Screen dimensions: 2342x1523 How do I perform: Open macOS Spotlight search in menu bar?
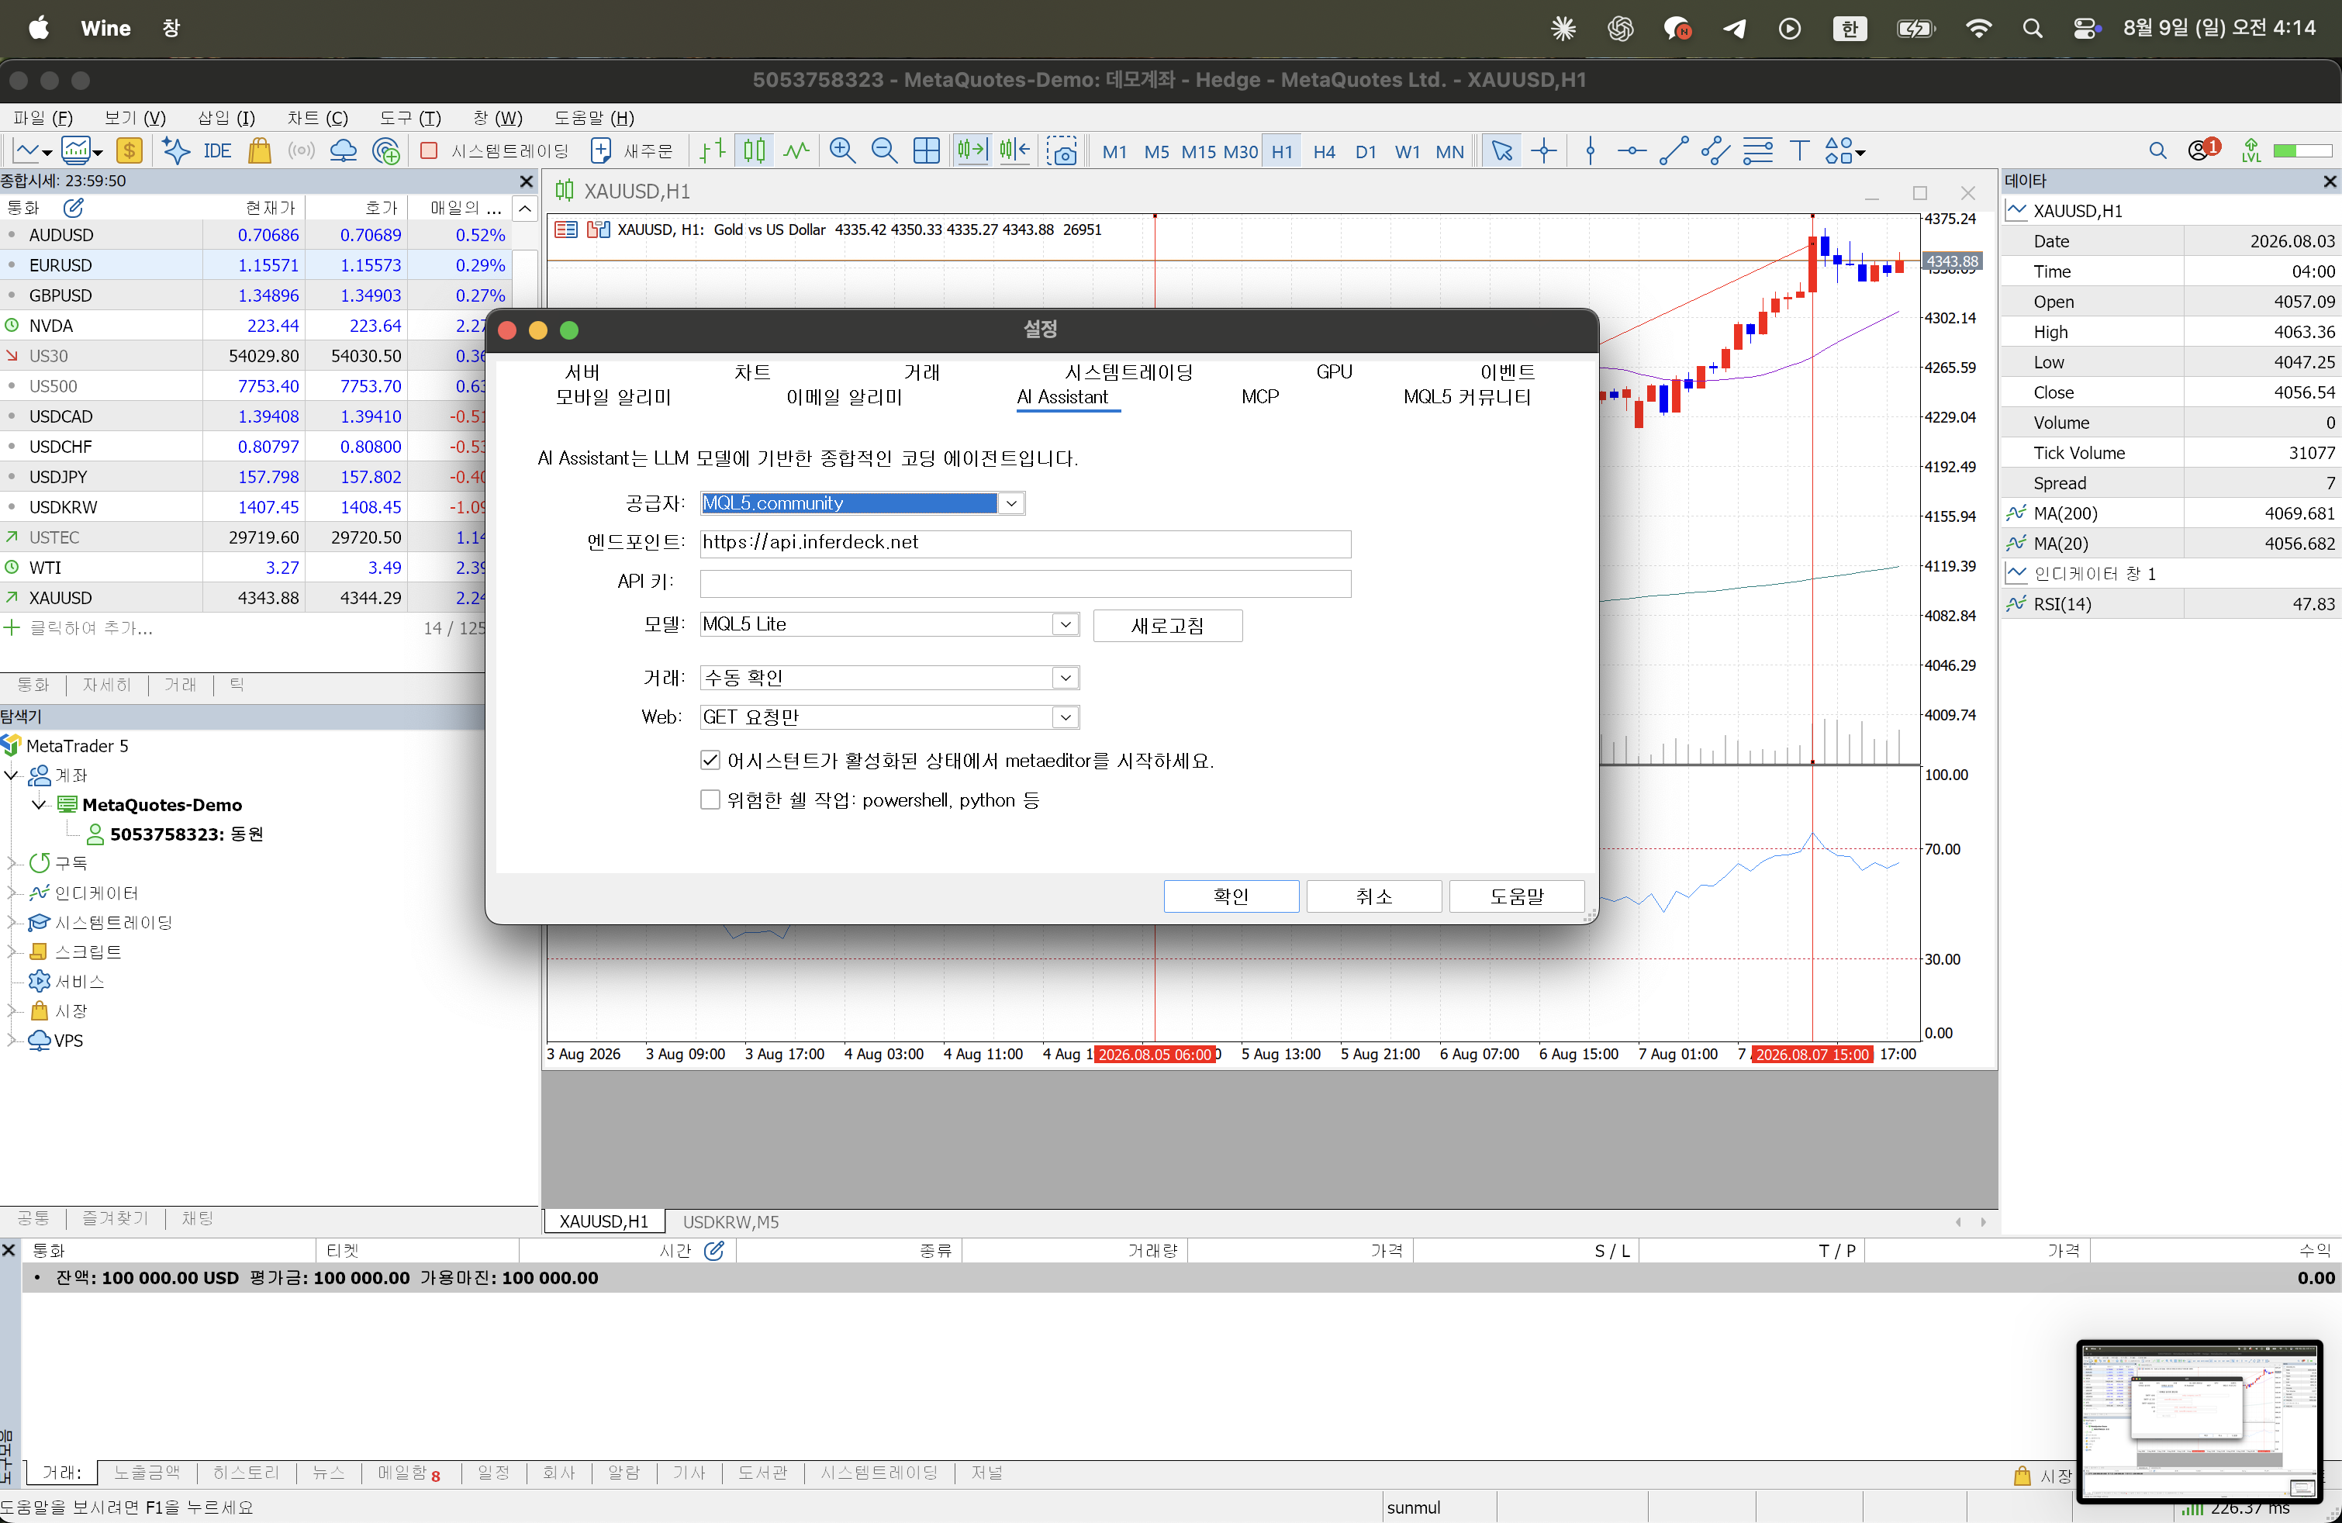(2032, 29)
